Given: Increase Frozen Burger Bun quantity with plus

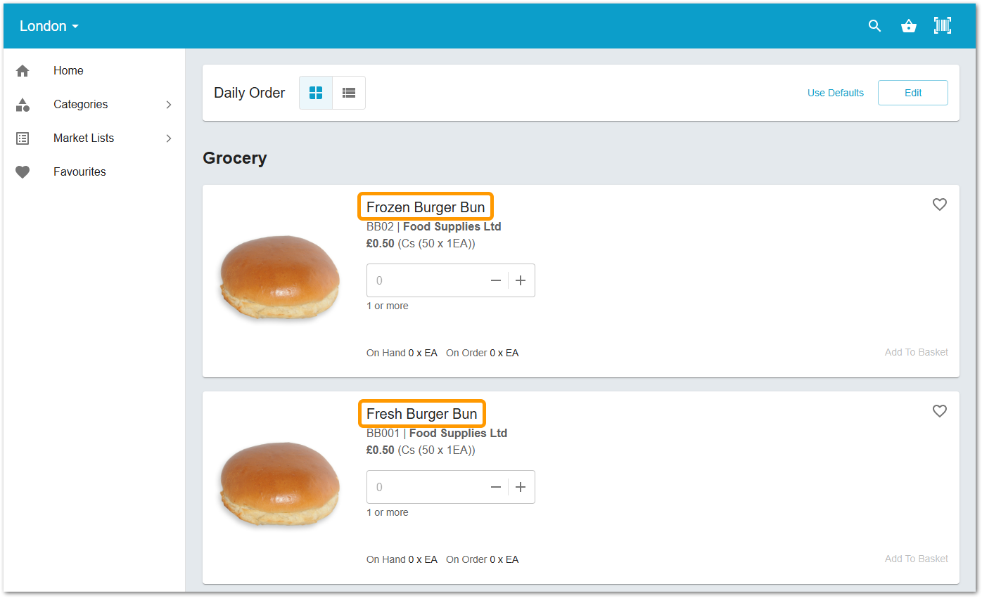Looking at the screenshot, I should [521, 280].
